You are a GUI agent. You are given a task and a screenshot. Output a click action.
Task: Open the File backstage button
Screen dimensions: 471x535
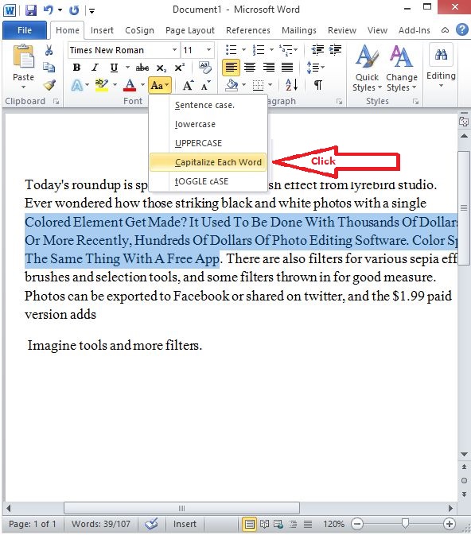[25, 30]
